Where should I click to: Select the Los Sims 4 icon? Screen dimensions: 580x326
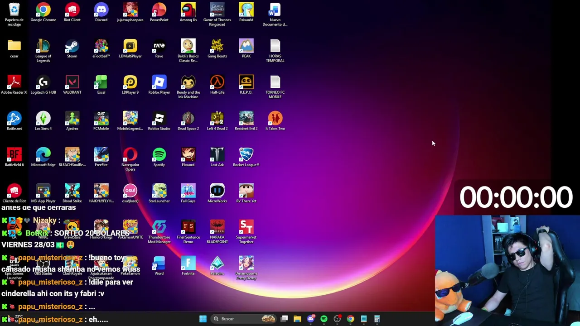pyautogui.click(x=43, y=121)
